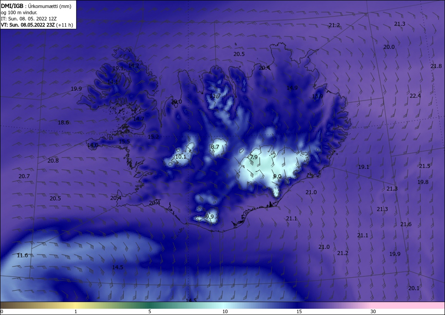The height and width of the screenshot is (315, 445).
Task: Click the 14.9 value in northeast Iceland
Action: point(292,88)
